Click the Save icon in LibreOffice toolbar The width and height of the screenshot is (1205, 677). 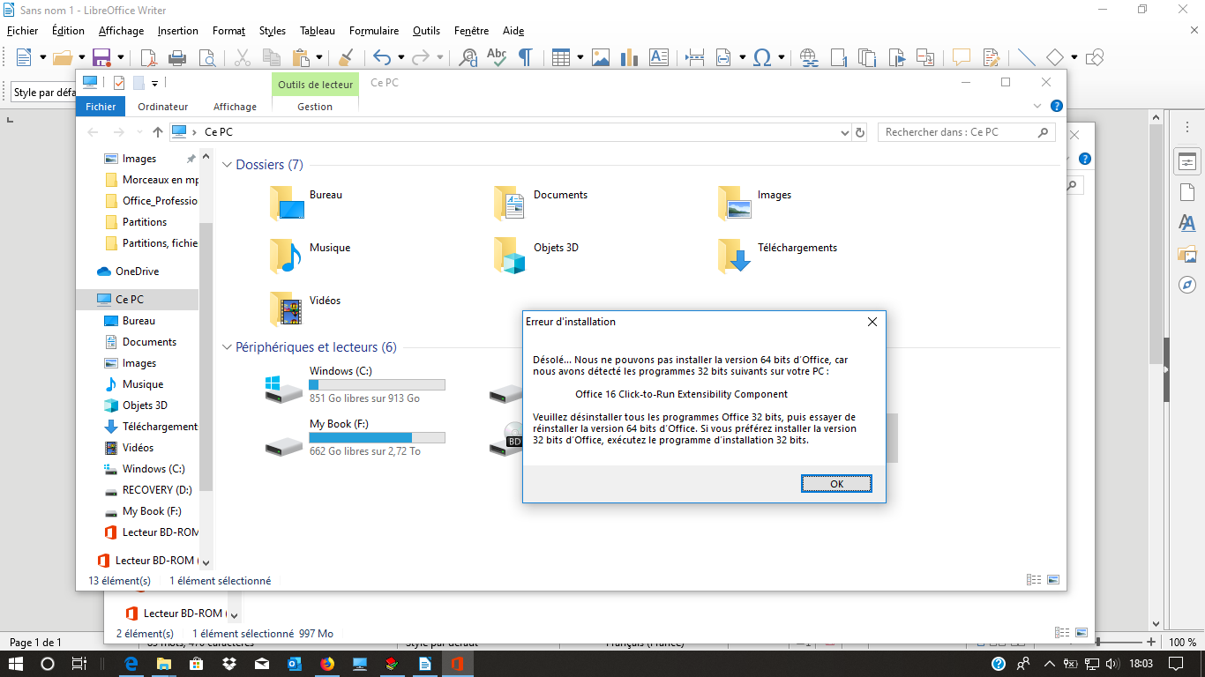point(101,57)
